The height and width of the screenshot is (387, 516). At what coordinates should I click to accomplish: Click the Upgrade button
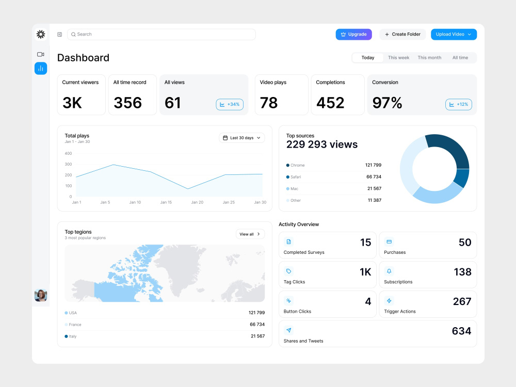tap(354, 34)
